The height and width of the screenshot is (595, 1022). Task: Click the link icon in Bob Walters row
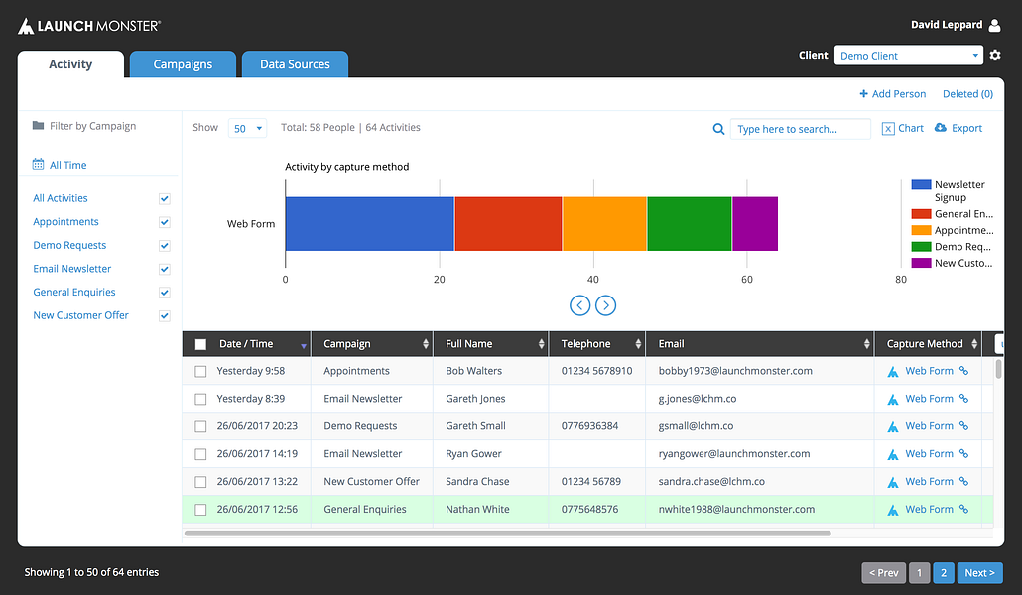964,371
